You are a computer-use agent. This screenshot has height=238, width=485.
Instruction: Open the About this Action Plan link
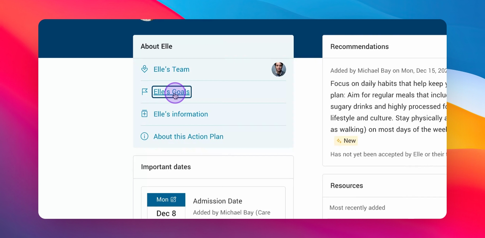point(188,137)
